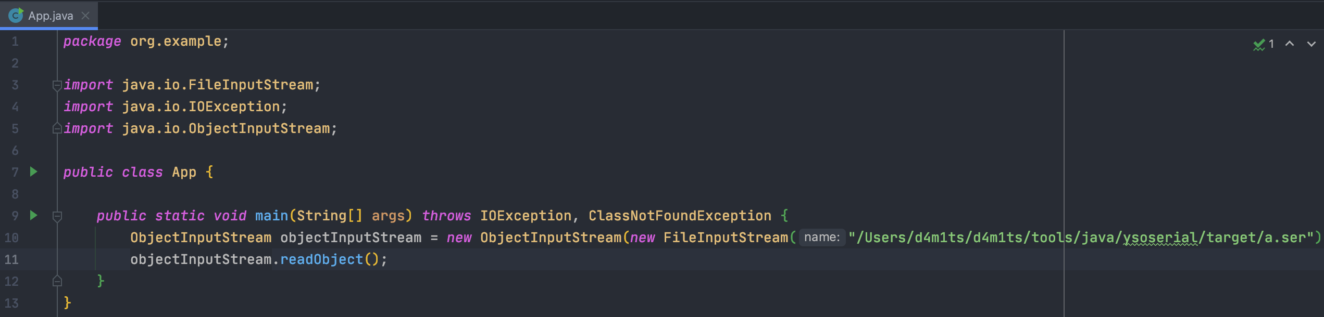Image resolution: width=1324 pixels, height=317 pixels.
Task: Collapse the main method fold marker
Action: [x=57, y=216]
